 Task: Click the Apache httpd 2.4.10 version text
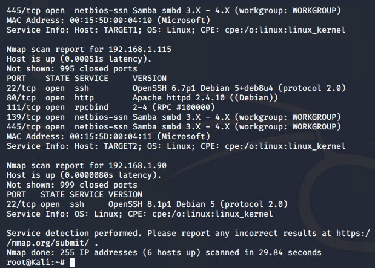click(179, 98)
